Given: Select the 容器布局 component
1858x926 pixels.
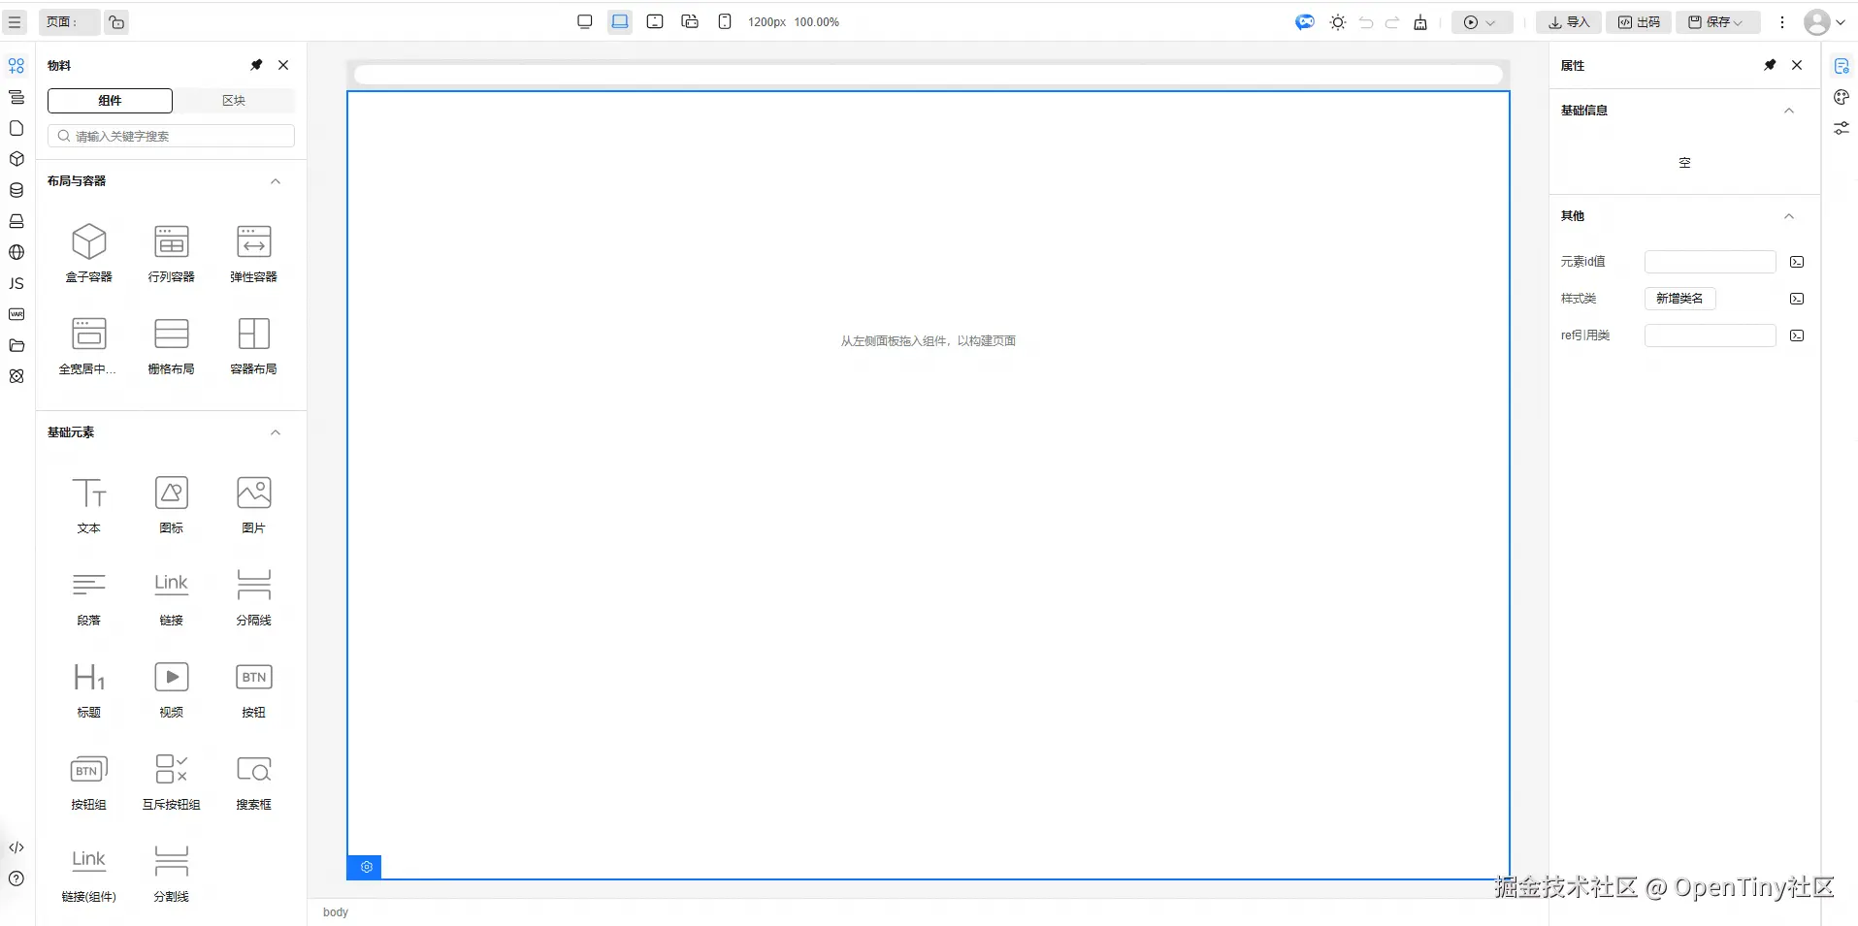Looking at the screenshot, I should tap(254, 344).
